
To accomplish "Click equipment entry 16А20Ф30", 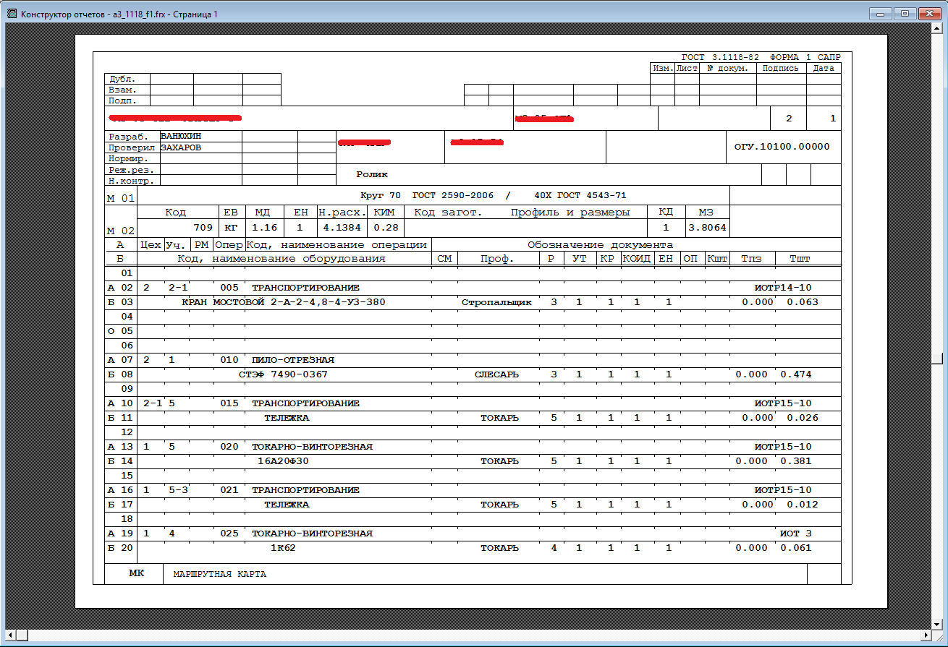I will pos(287,461).
